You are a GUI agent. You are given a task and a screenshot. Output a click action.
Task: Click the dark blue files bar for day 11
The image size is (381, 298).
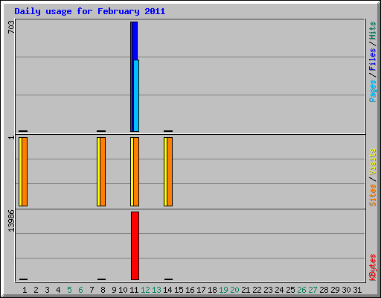[x=135, y=41]
